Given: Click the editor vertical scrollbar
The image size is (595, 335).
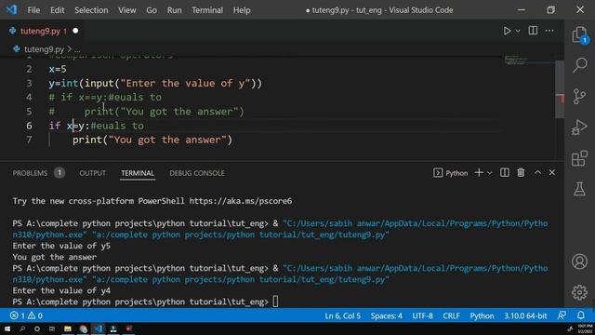Looking at the screenshot, I should click(x=560, y=89).
